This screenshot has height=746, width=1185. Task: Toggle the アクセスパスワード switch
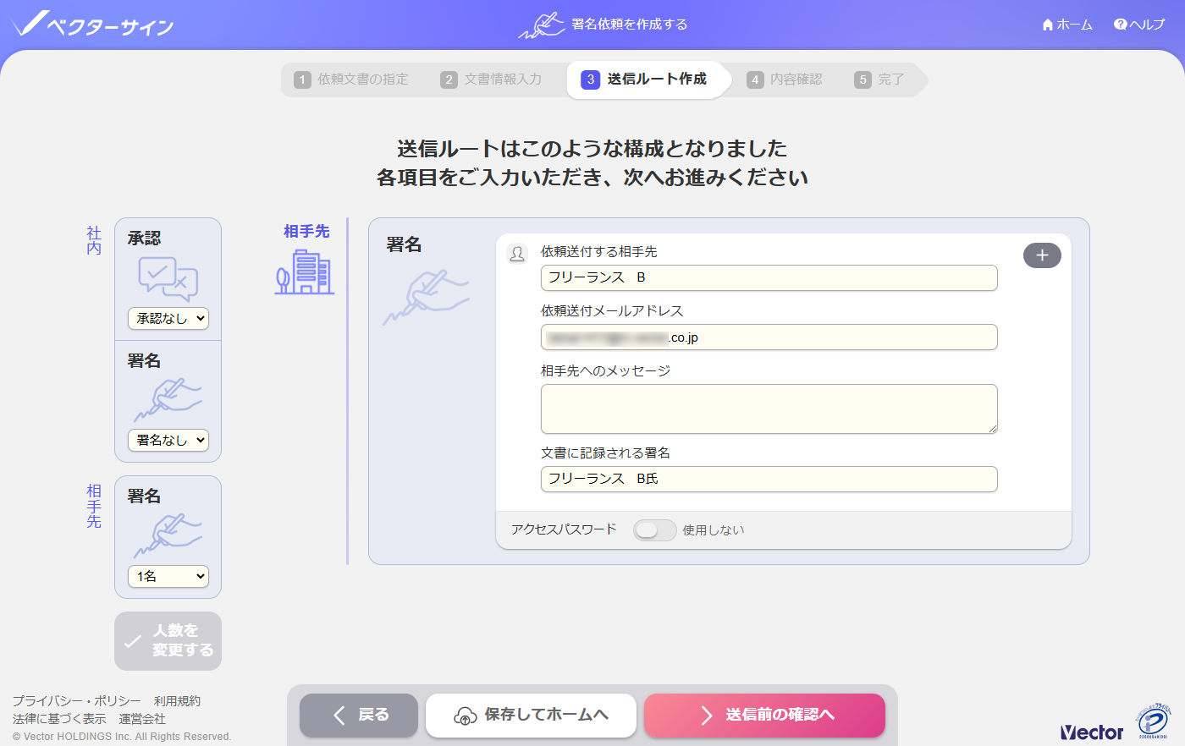click(654, 530)
